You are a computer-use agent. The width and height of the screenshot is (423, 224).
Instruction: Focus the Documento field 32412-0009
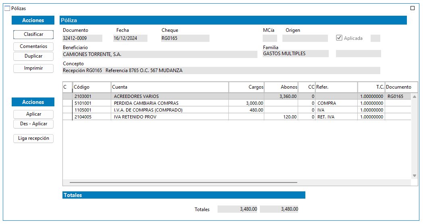(x=82, y=38)
